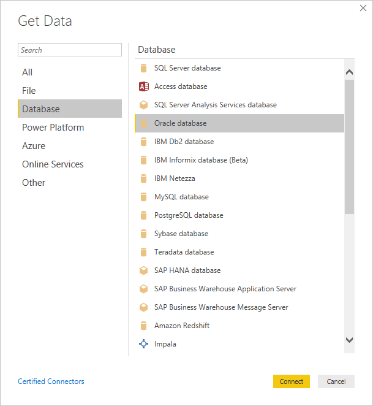The height and width of the screenshot is (406, 373).
Task: Click the Cancel button
Action: [x=336, y=381]
